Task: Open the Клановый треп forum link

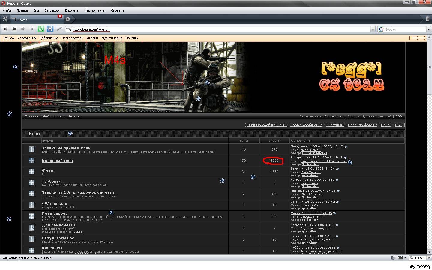Action: (x=57, y=160)
